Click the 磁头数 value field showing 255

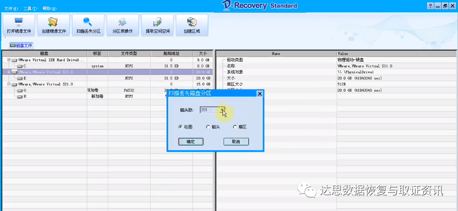pos(210,110)
